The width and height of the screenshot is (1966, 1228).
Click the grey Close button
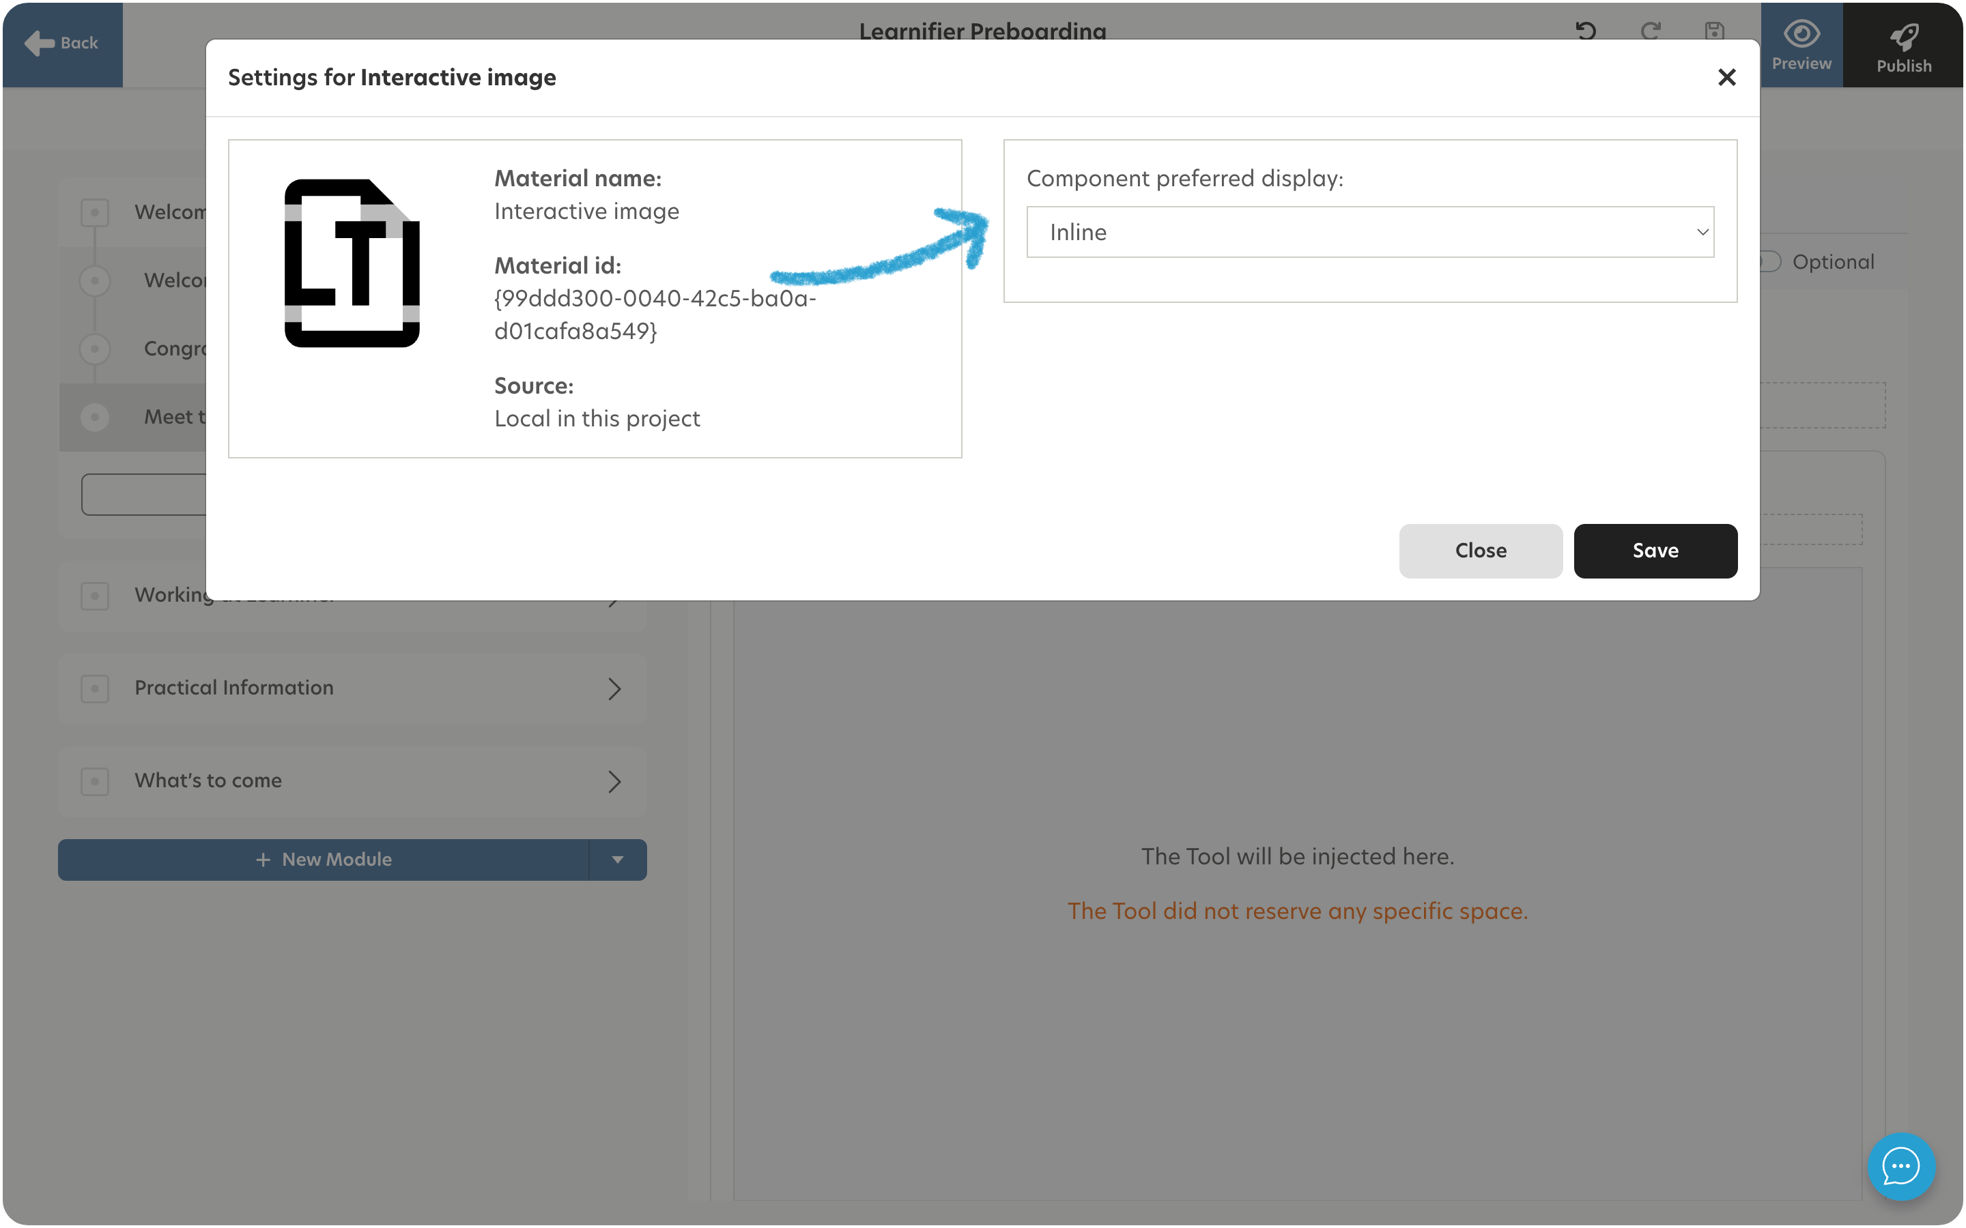1480,551
